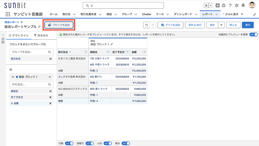Toggle the 行数 switch
Screen dimensions: 259x146
[69, 143]
